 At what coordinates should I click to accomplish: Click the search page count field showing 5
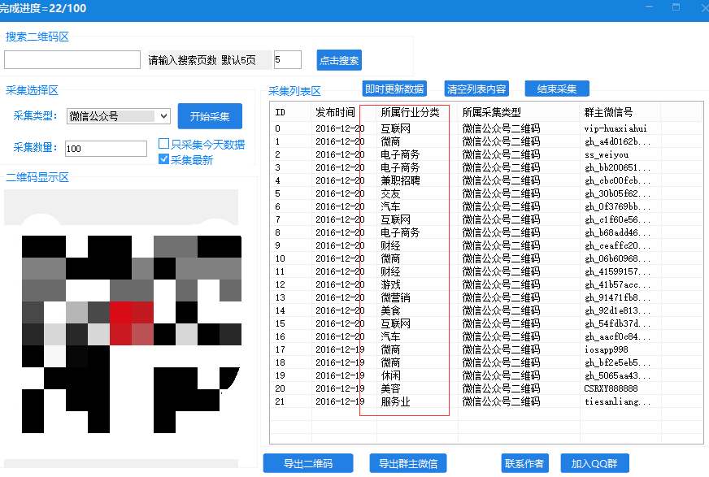(x=288, y=59)
